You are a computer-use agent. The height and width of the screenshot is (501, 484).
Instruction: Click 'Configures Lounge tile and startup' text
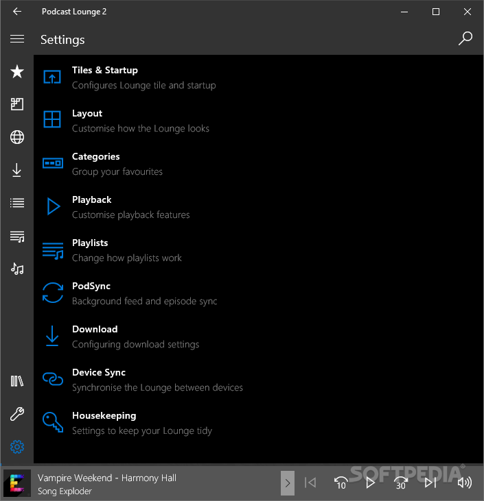click(x=143, y=85)
